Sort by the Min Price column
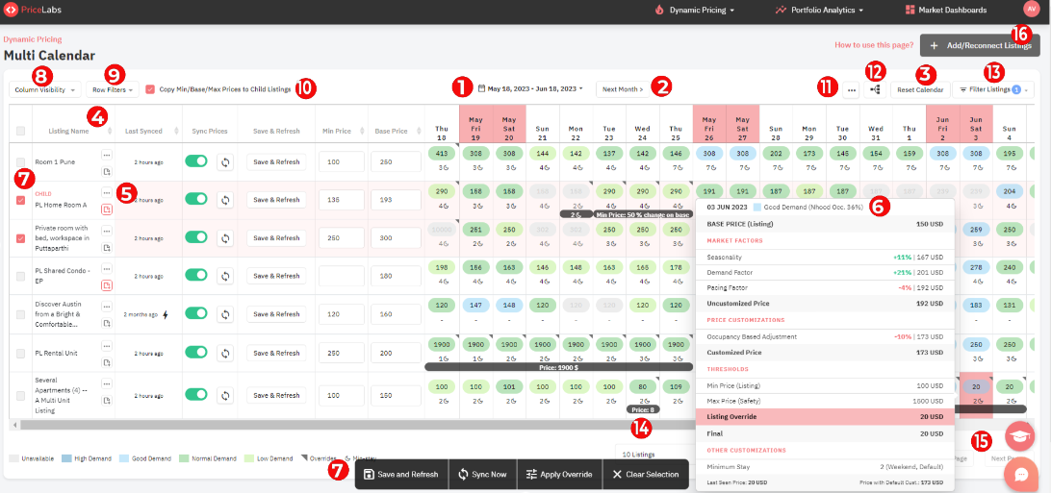The width and height of the screenshot is (1051, 493). coord(362,131)
